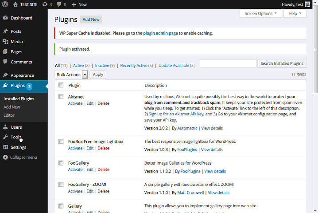Click the user avatar near Howdy, test

coord(307,4)
